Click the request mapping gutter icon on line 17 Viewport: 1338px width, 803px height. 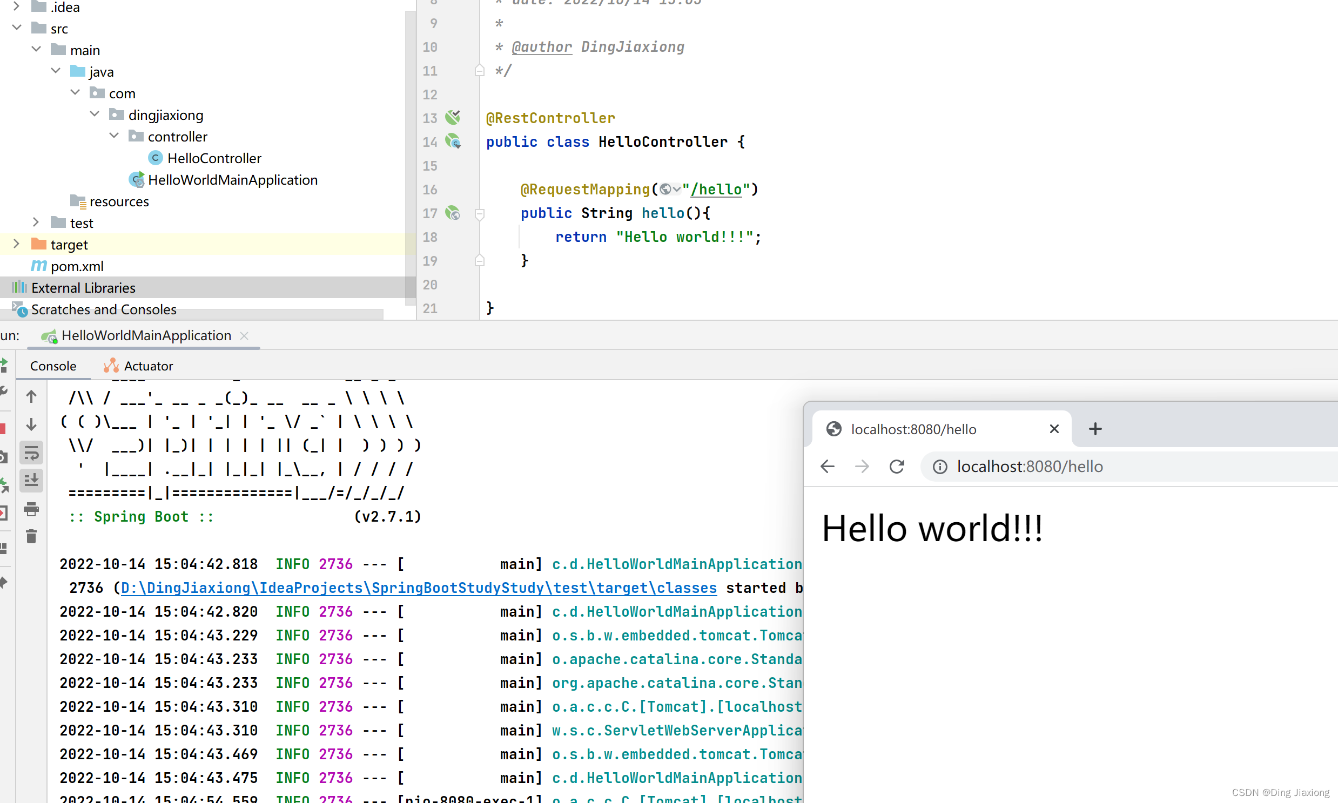453,213
